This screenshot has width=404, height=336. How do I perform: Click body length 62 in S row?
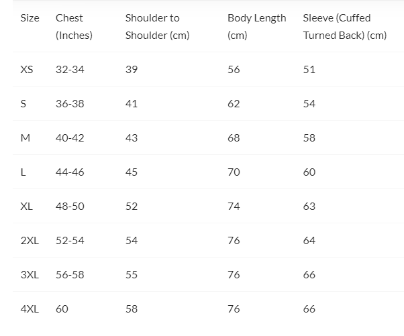click(234, 104)
